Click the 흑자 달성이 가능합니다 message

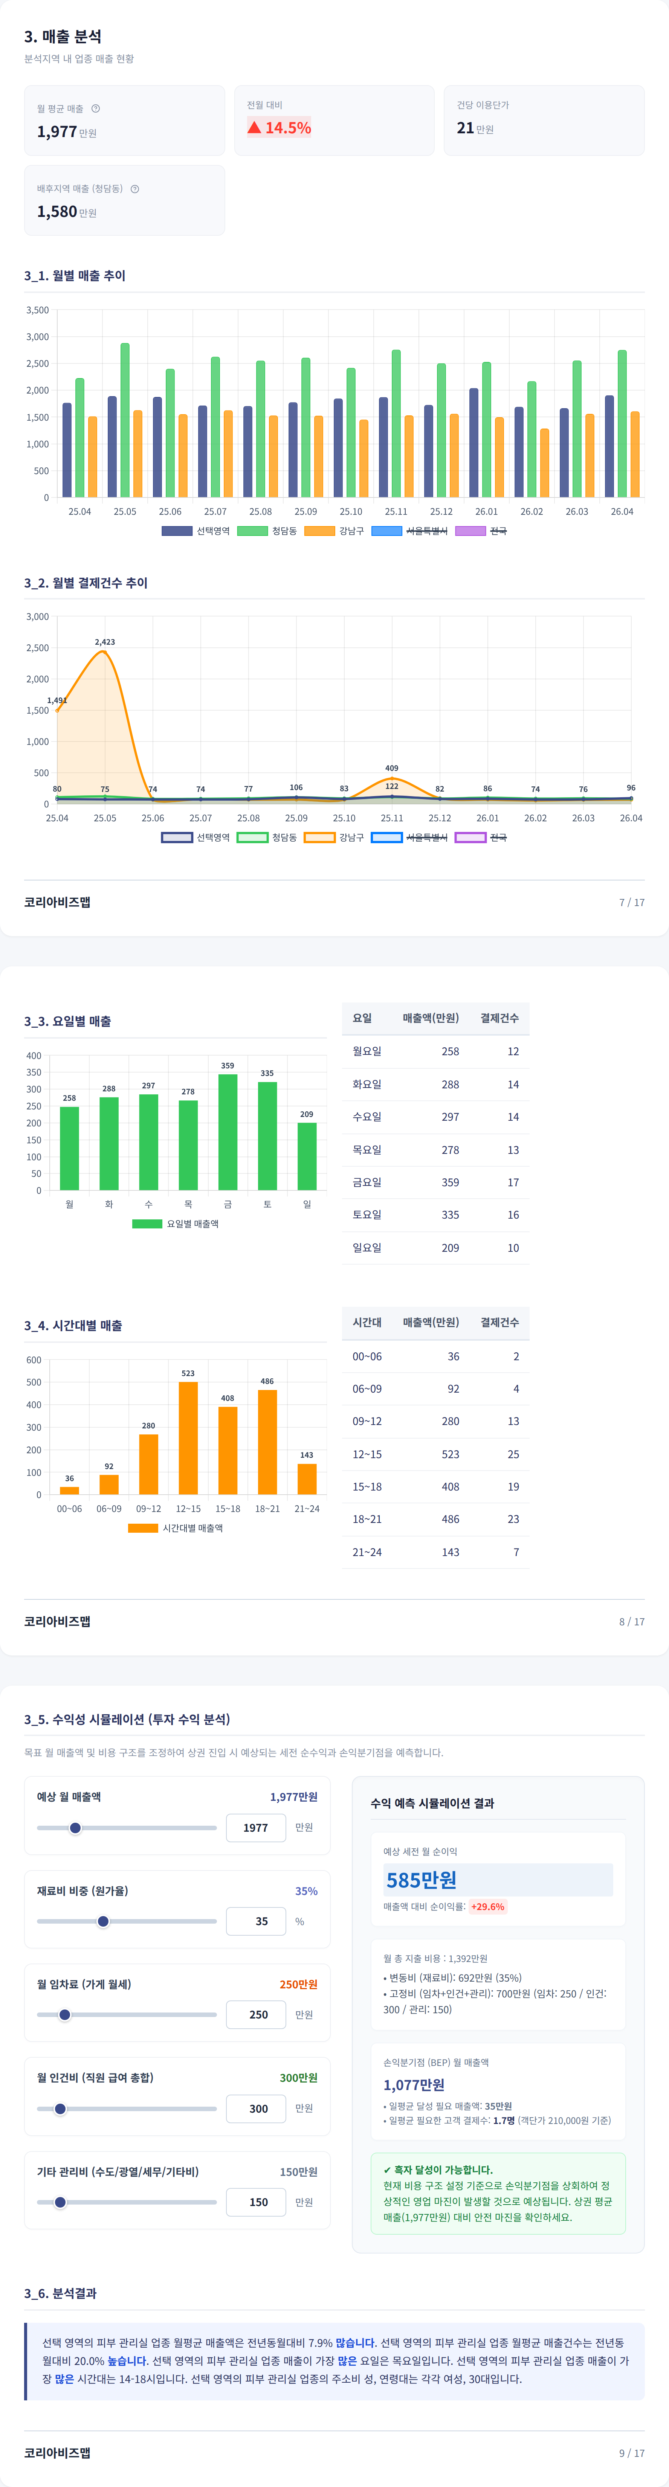pos(437,2170)
